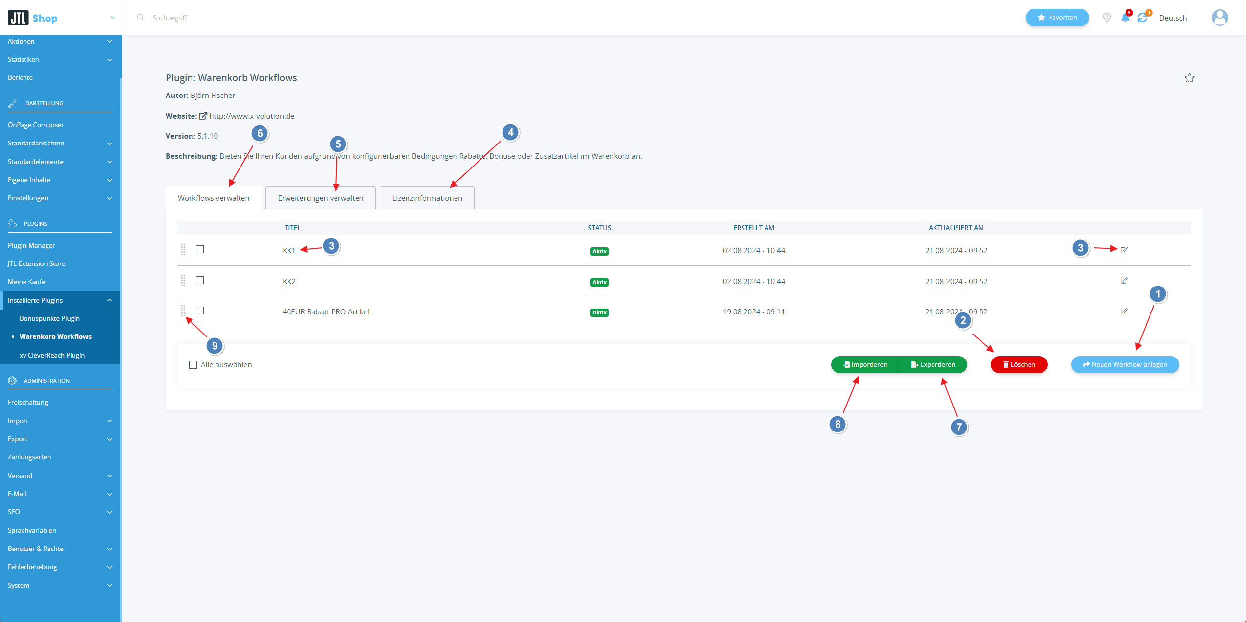Expand the Standardelemente section
Screen dimensions: 1246x622
60,162
